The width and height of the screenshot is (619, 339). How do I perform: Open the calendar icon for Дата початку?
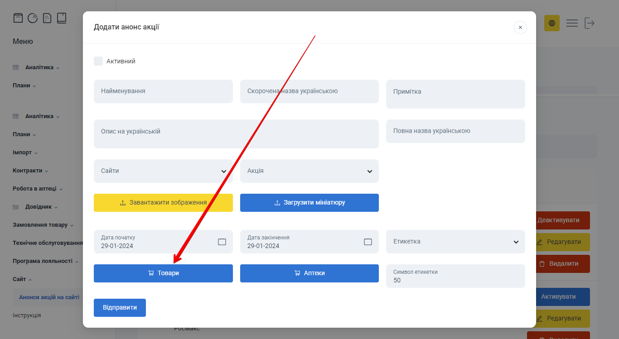click(x=222, y=242)
